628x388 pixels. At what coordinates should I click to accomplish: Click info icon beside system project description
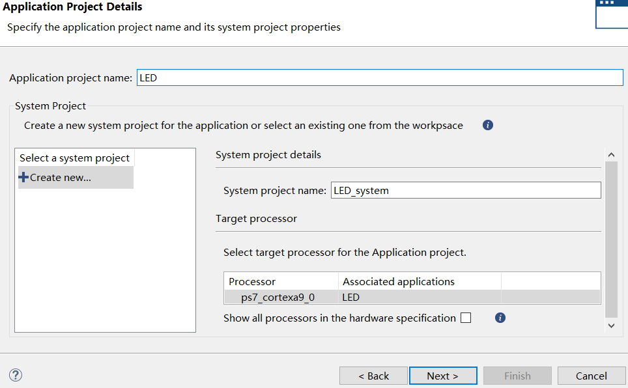tap(488, 125)
